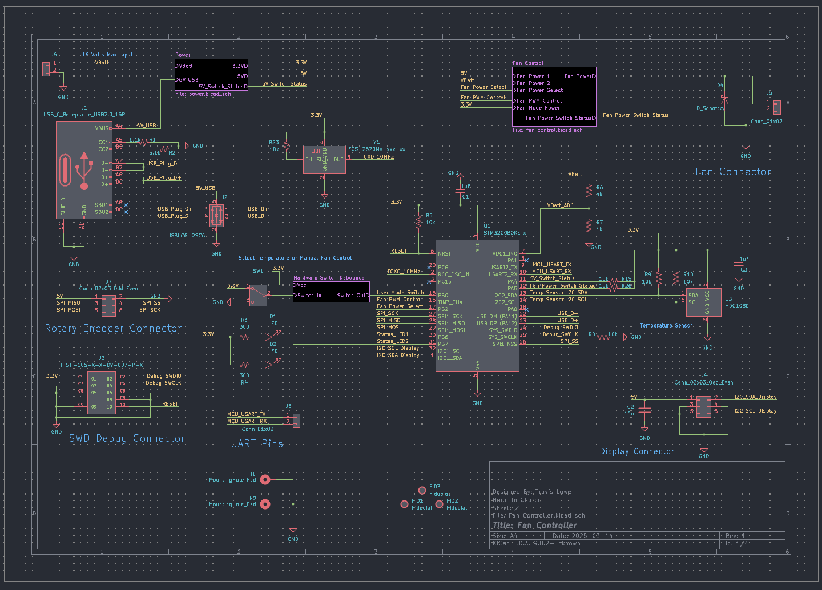Select the J4 display connector symbol

coord(704,406)
